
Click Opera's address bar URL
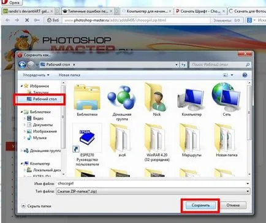[115, 20]
